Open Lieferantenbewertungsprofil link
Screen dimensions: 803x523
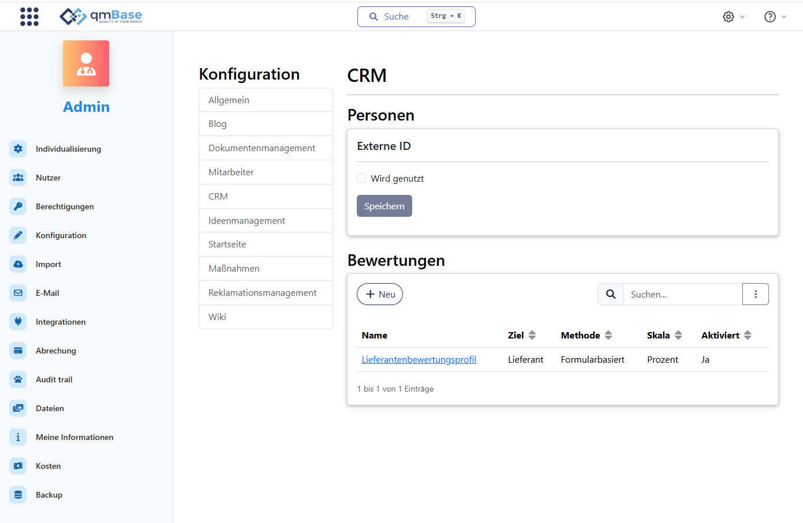[419, 359]
